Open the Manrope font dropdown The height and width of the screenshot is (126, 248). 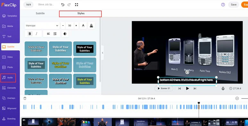42,25
